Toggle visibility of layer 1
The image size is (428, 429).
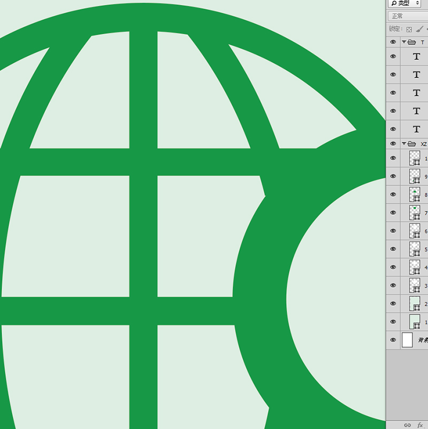click(393, 322)
